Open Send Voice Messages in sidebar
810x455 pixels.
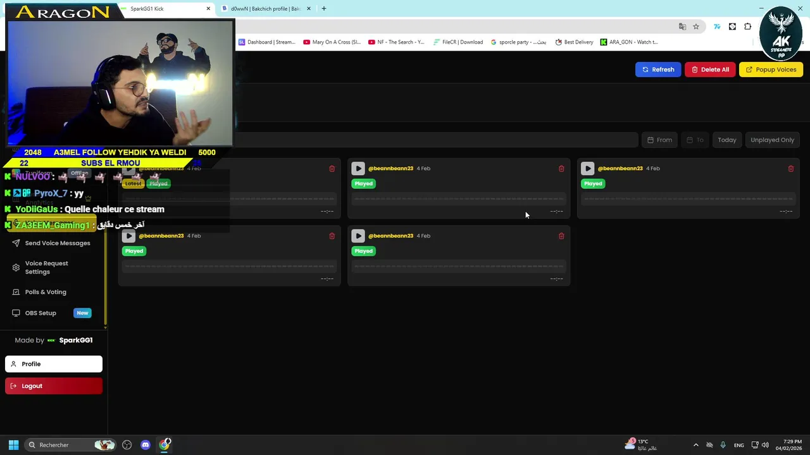point(58,243)
